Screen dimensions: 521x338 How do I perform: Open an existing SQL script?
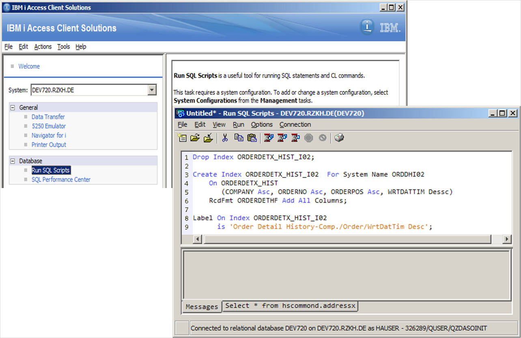pyautogui.click(x=195, y=138)
